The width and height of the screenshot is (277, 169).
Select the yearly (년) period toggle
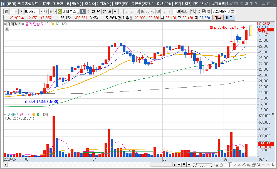[x=98, y=11]
